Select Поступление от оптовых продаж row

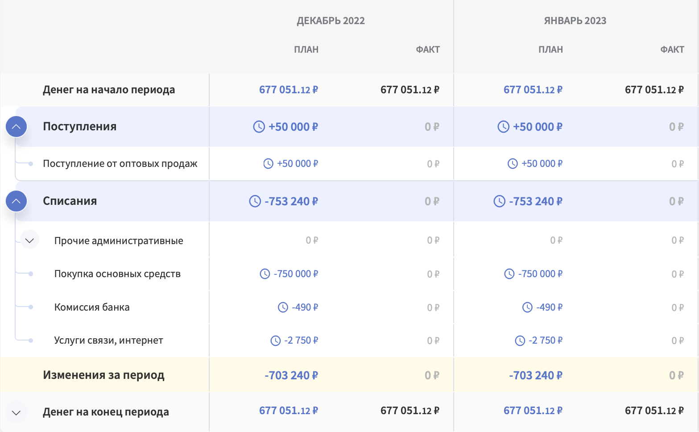pos(120,164)
